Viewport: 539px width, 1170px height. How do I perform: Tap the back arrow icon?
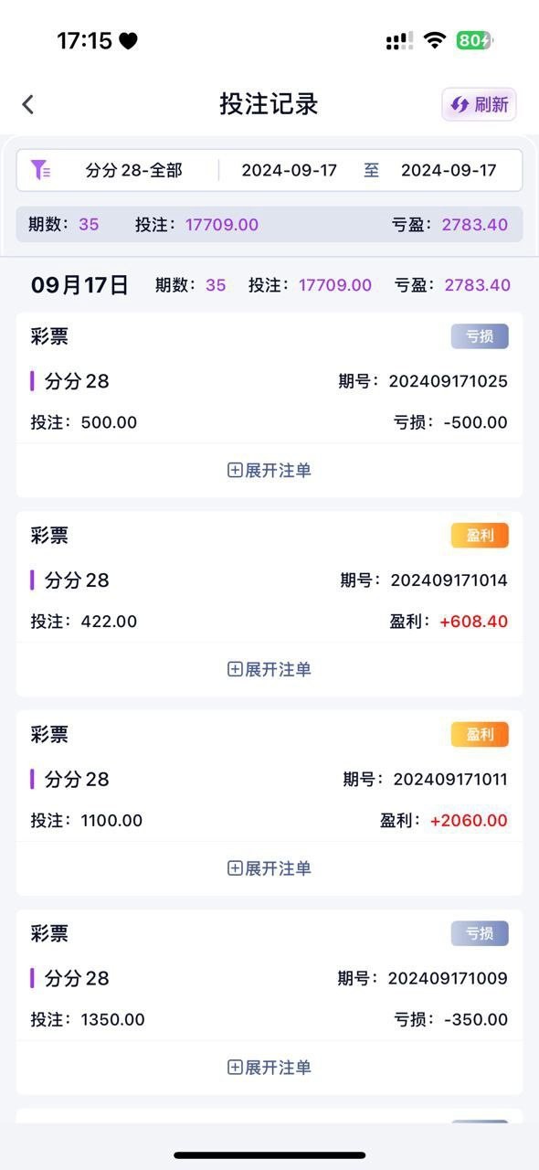(27, 104)
